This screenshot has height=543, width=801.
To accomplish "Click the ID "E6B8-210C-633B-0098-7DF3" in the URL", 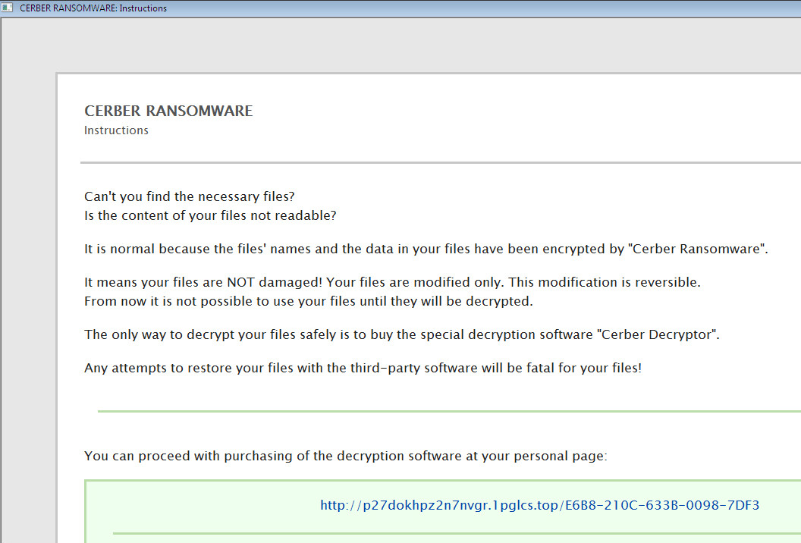I will 662,505.
